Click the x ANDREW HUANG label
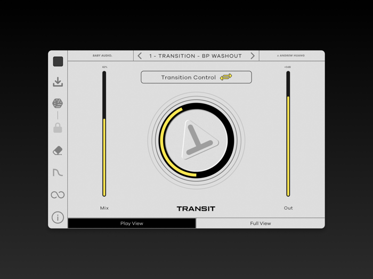373x279 pixels. [291, 55]
